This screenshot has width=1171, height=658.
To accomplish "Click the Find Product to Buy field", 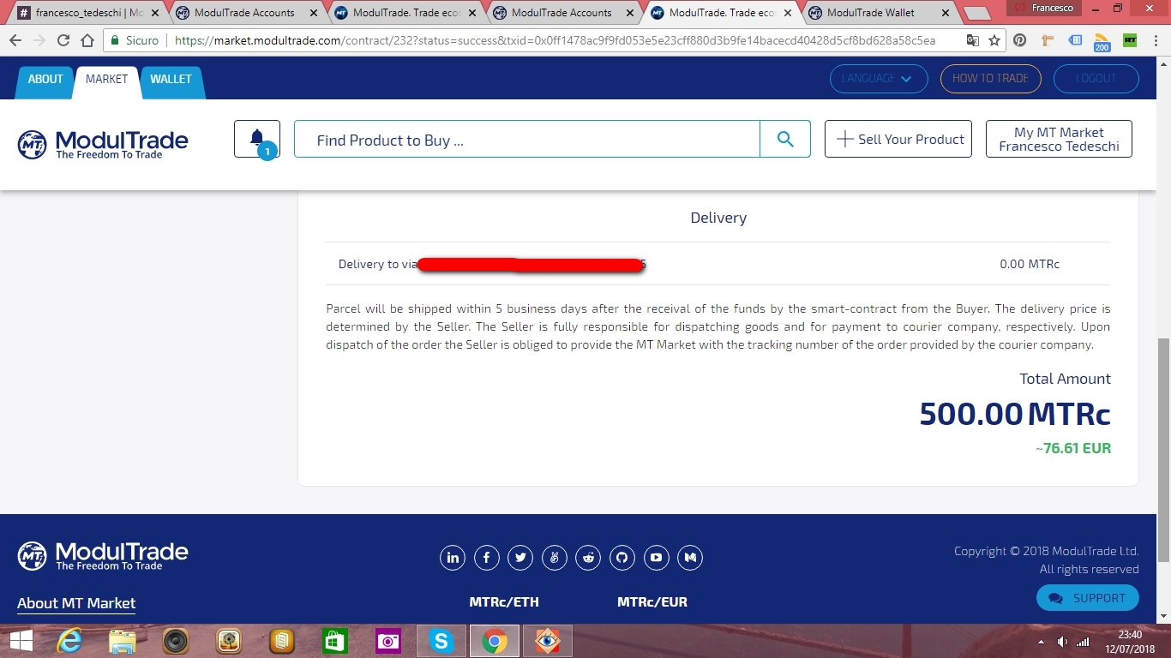I will (x=527, y=139).
